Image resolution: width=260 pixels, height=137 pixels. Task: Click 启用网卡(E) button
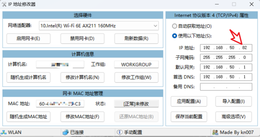click(28, 39)
